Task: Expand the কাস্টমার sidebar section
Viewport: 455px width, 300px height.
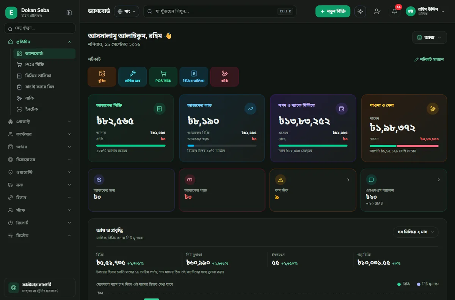Action: click(x=40, y=134)
